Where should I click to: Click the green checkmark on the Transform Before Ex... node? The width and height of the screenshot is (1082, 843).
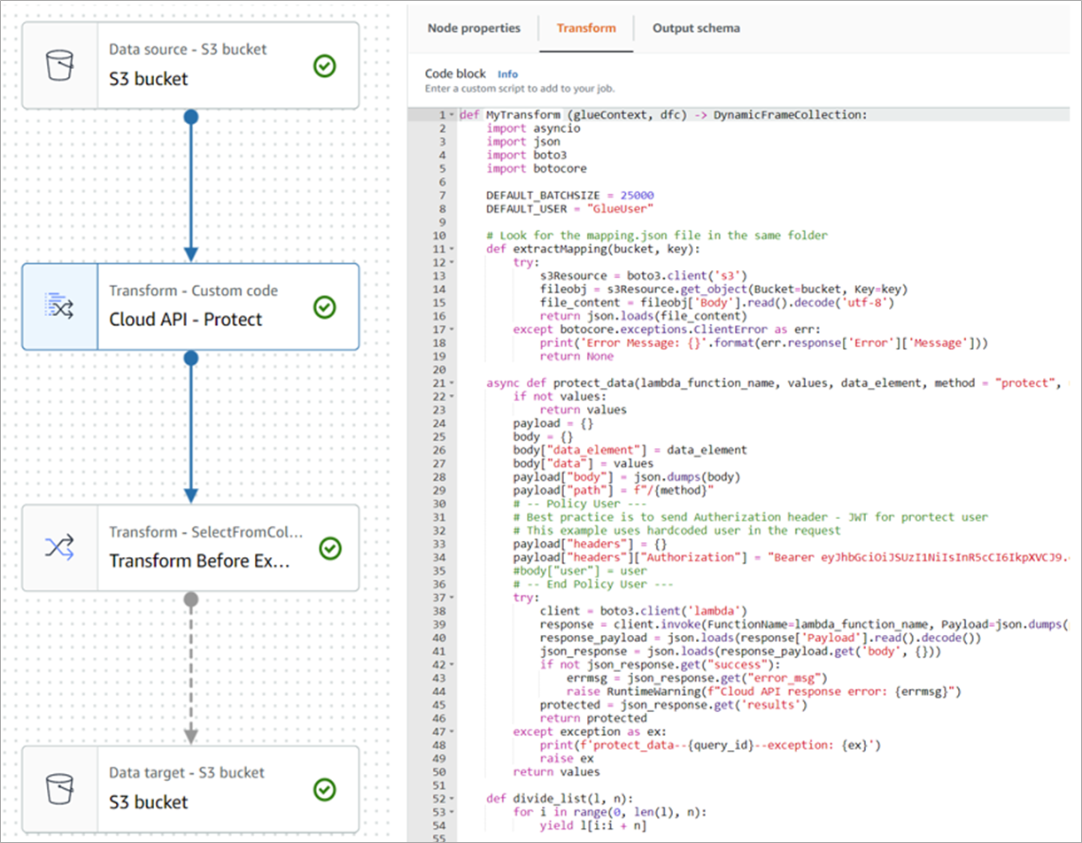[329, 548]
